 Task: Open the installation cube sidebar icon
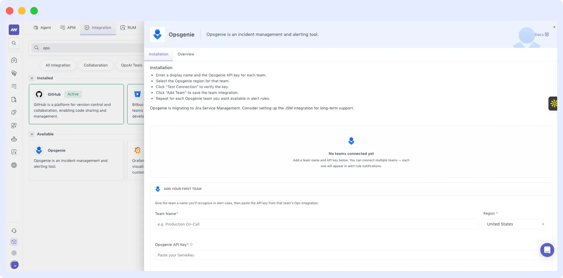click(14, 242)
